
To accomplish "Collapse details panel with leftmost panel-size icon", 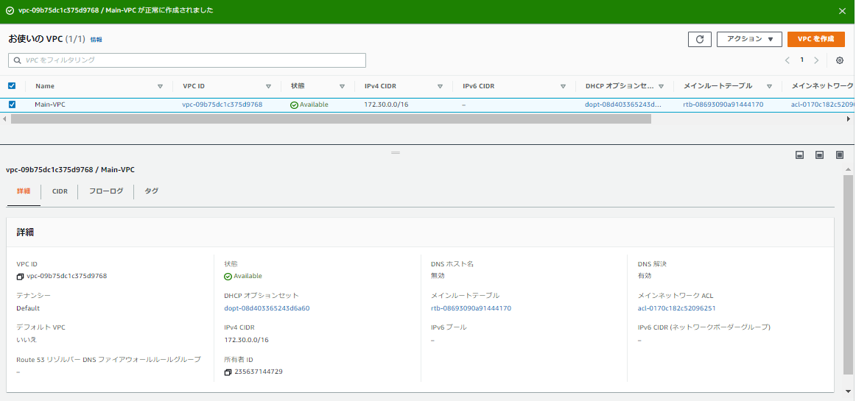I will 799,155.
